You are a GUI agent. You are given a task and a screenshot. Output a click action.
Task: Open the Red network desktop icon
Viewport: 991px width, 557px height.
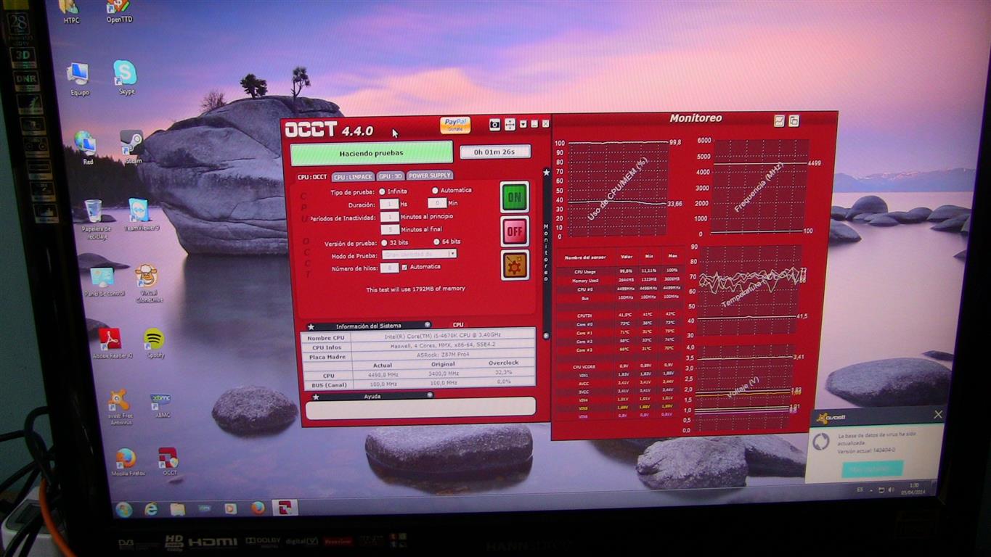[86, 147]
